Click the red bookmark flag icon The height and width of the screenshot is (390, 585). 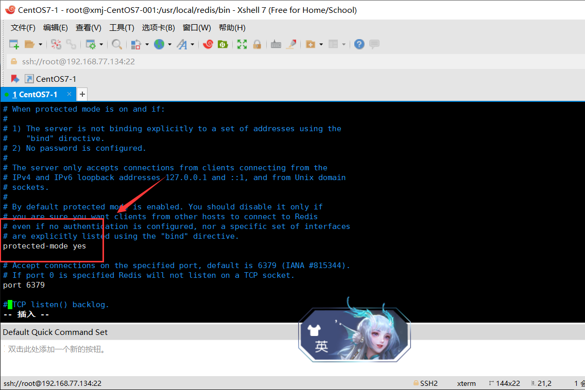point(15,79)
